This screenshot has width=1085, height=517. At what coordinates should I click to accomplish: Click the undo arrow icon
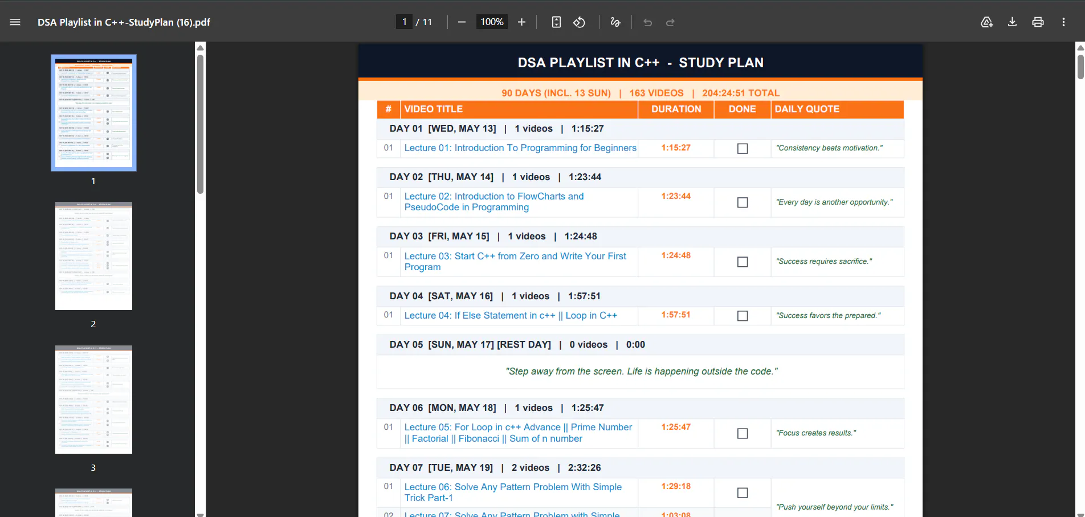[647, 22]
